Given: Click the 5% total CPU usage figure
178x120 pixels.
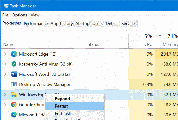Looking at the screenshot, I should (x=148, y=36).
